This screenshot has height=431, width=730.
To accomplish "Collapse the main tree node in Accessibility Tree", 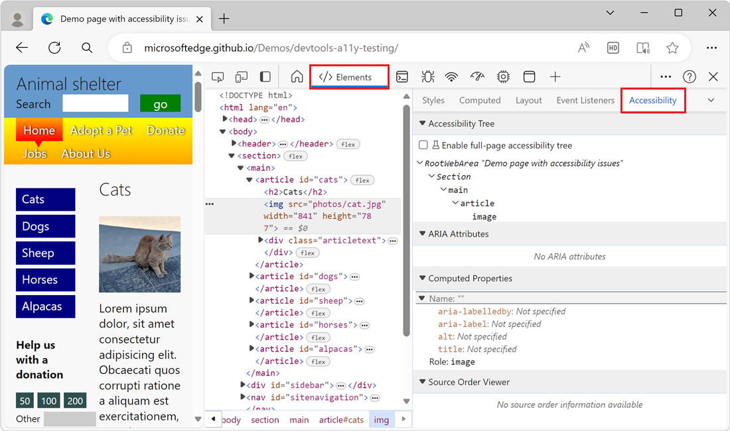I will [443, 190].
